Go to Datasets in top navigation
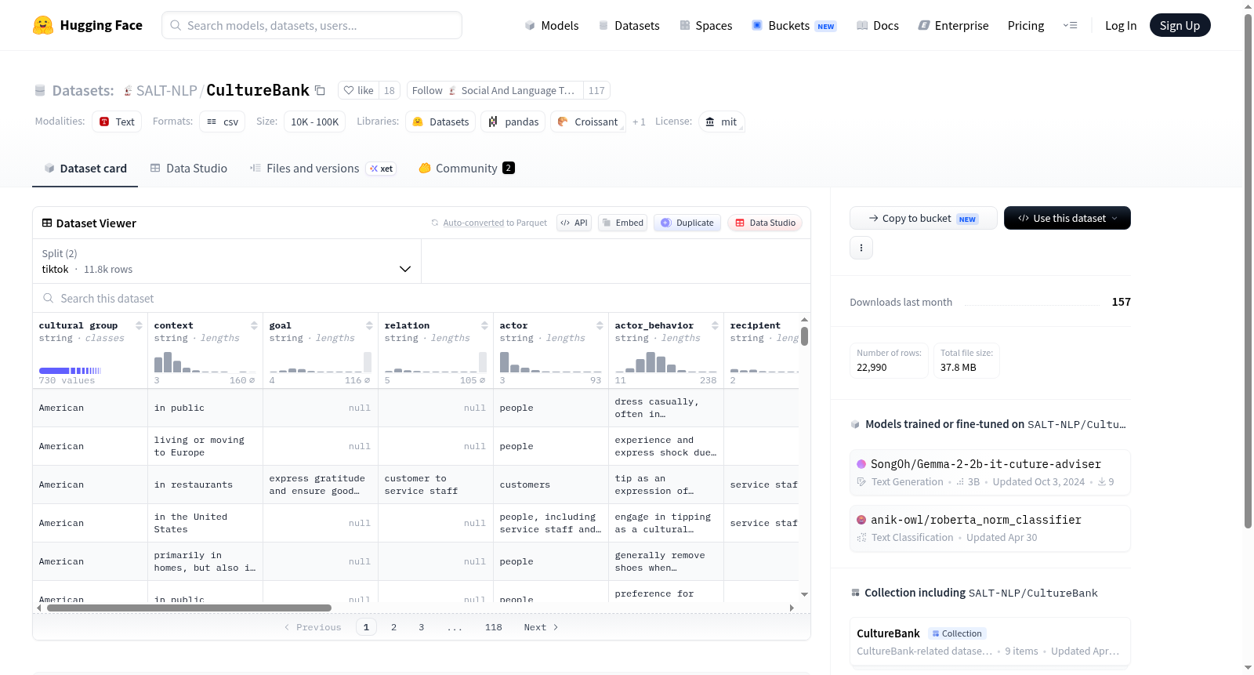This screenshot has height=675, width=1254. 629,25
